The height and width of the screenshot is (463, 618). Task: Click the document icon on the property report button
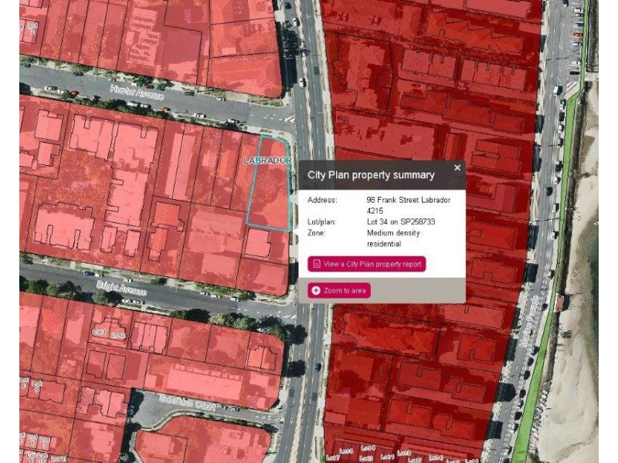point(317,264)
